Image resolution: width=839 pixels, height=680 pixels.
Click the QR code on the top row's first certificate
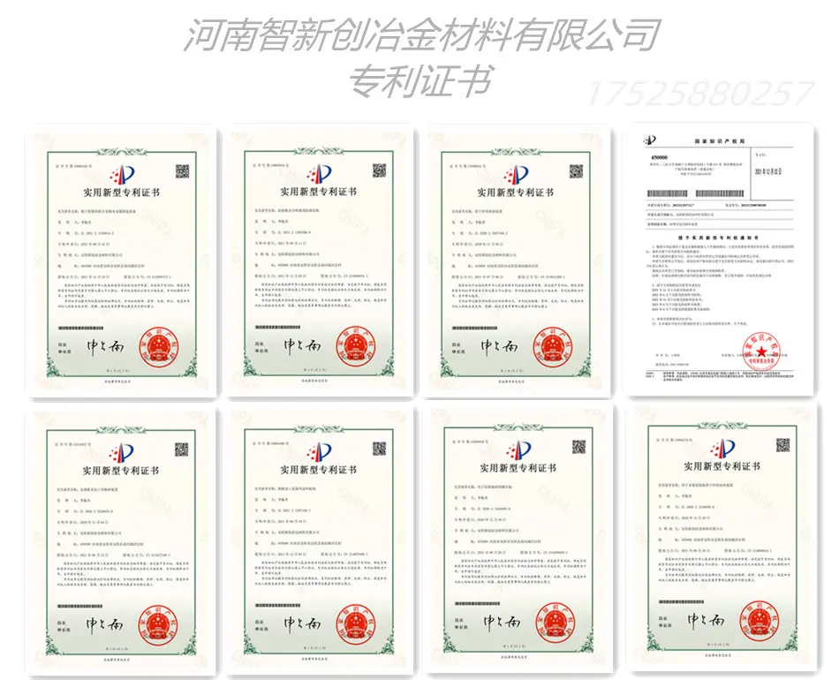[183, 171]
